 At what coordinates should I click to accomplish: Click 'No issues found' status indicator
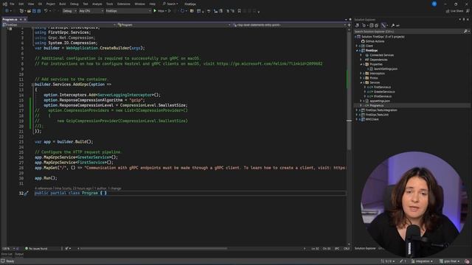[36, 249]
